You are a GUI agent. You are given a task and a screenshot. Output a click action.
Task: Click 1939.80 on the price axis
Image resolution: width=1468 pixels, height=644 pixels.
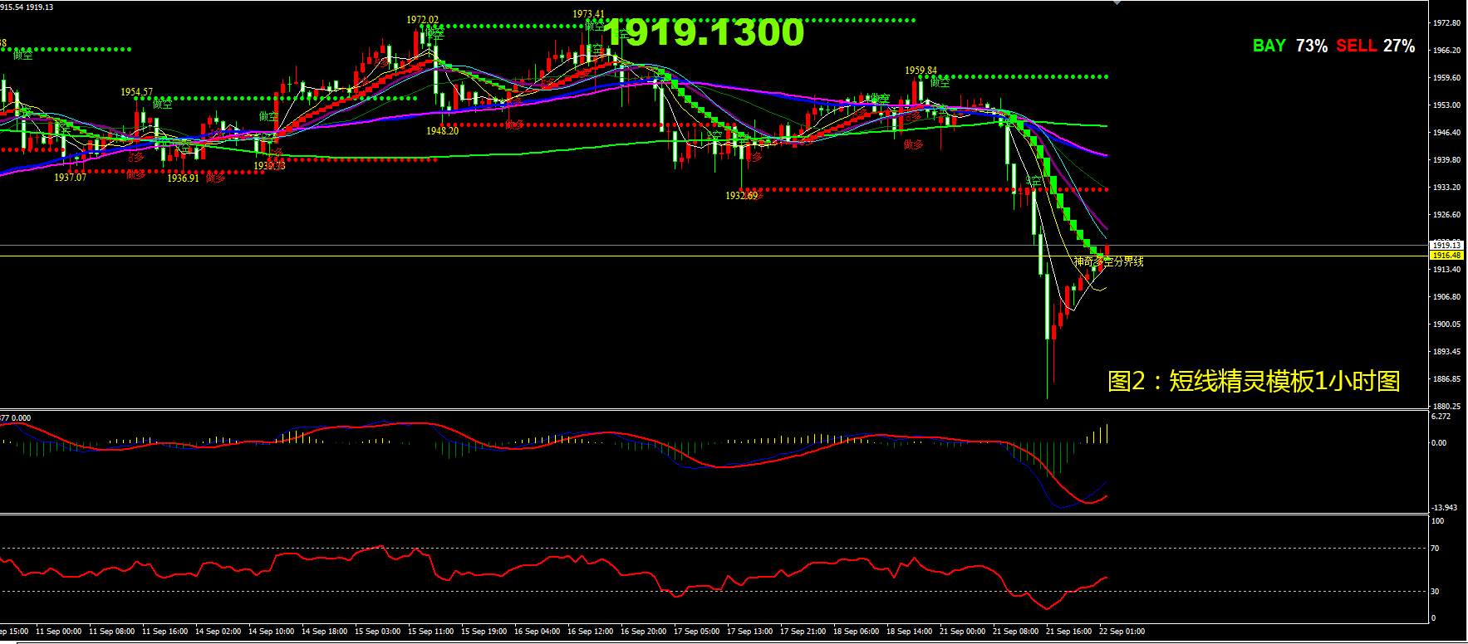tap(1447, 160)
